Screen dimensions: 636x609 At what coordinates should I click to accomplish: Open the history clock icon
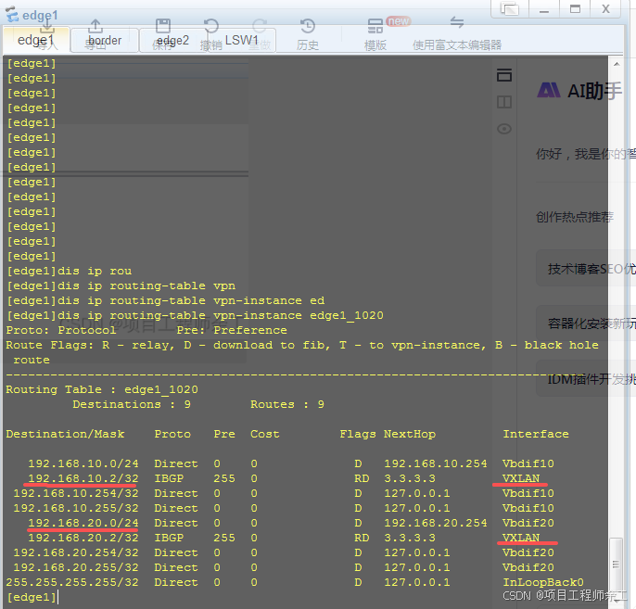(308, 26)
